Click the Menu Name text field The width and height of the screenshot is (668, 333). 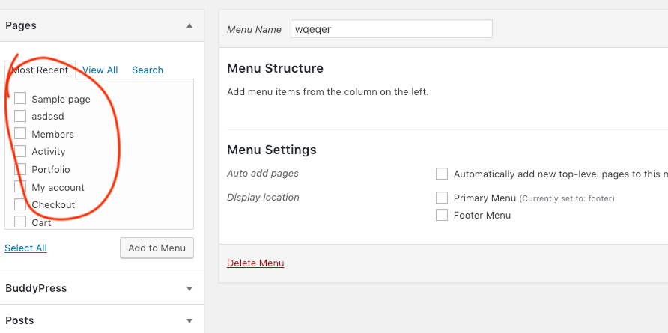[x=392, y=29]
